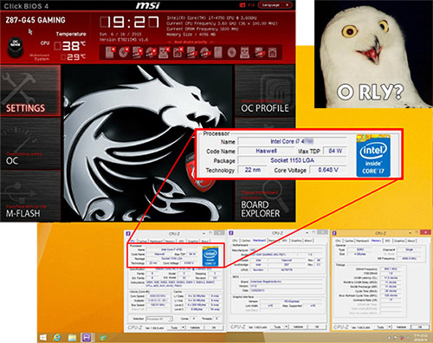Image resolution: width=433 pixels, height=343 pixels.
Task: Click the O RLY owl image
Action: point(373,54)
